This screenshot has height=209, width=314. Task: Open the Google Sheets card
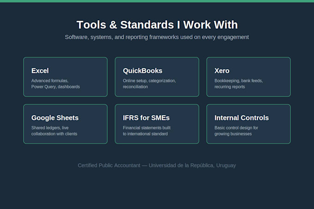[x=65, y=124]
